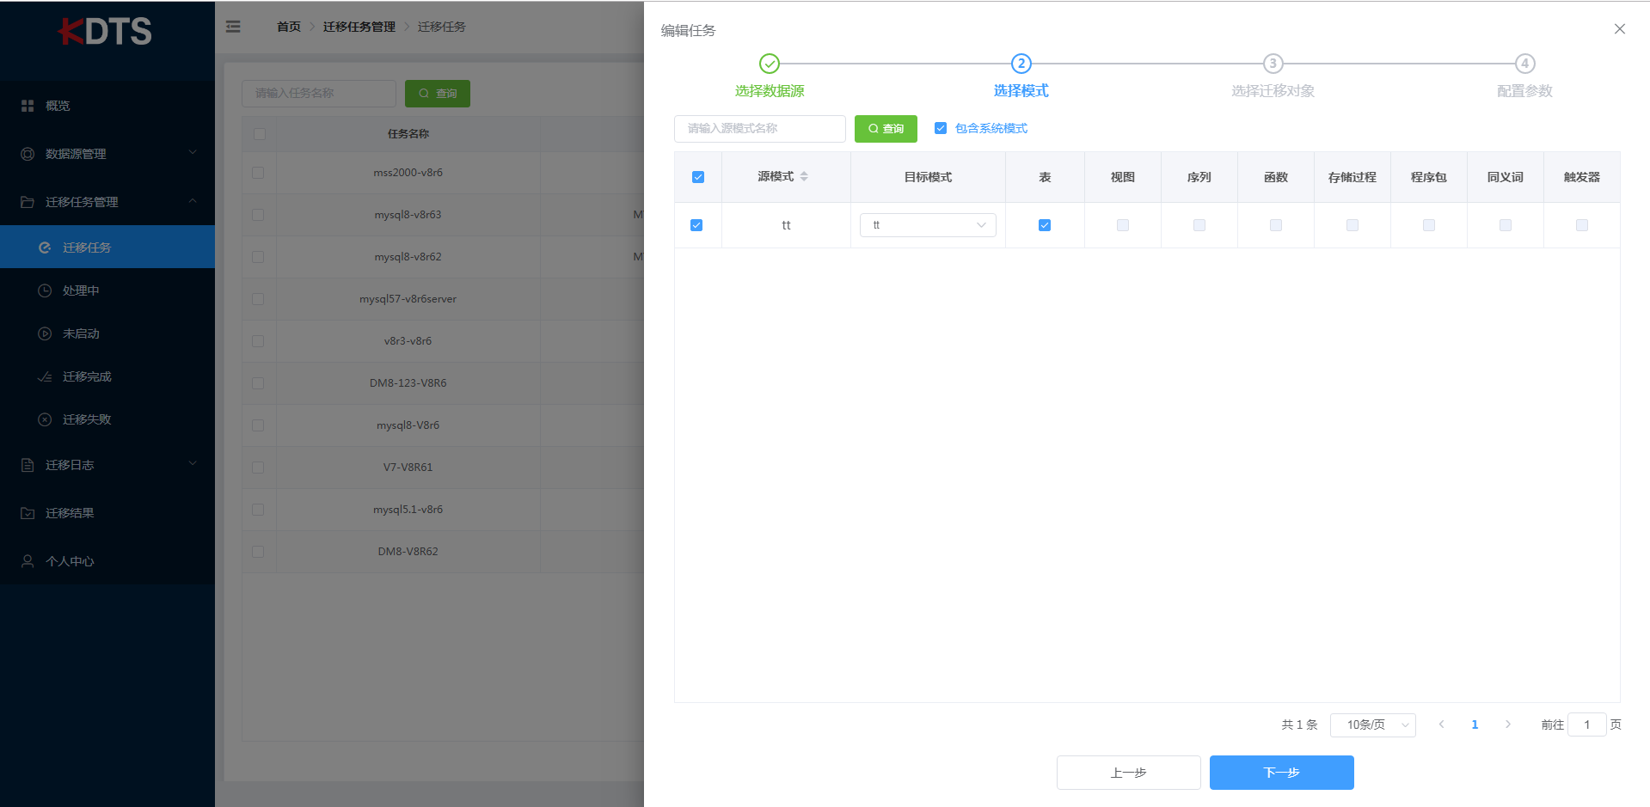Collapse the 迁移任务管理 menu chevron
The height and width of the screenshot is (807, 1650).
tap(193, 202)
